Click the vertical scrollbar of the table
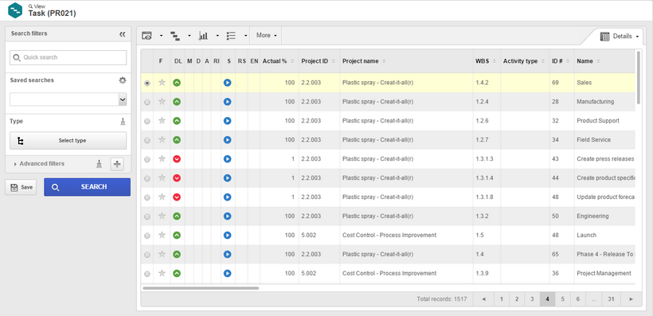Screen dimensions: 653x316 [639, 77]
